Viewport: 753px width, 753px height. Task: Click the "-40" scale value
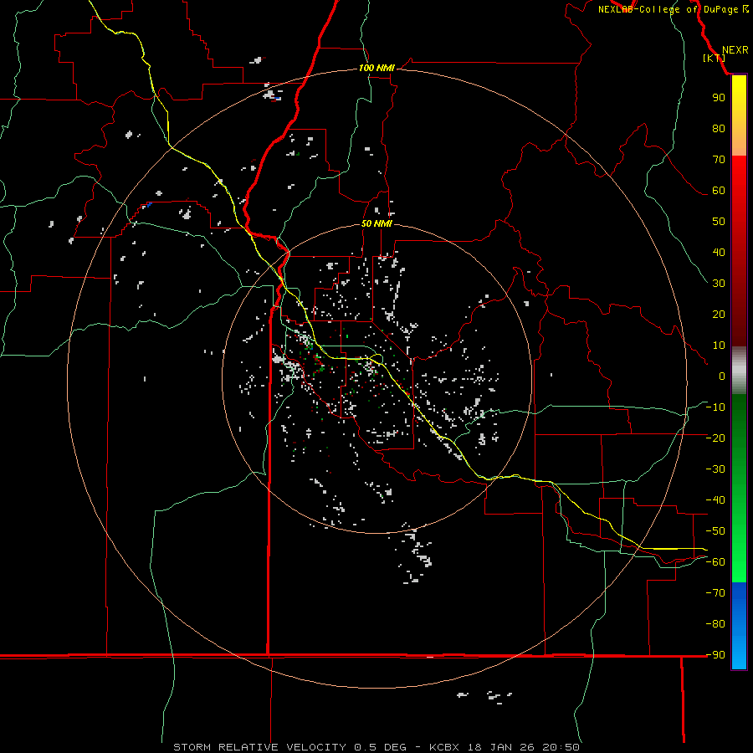(715, 500)
